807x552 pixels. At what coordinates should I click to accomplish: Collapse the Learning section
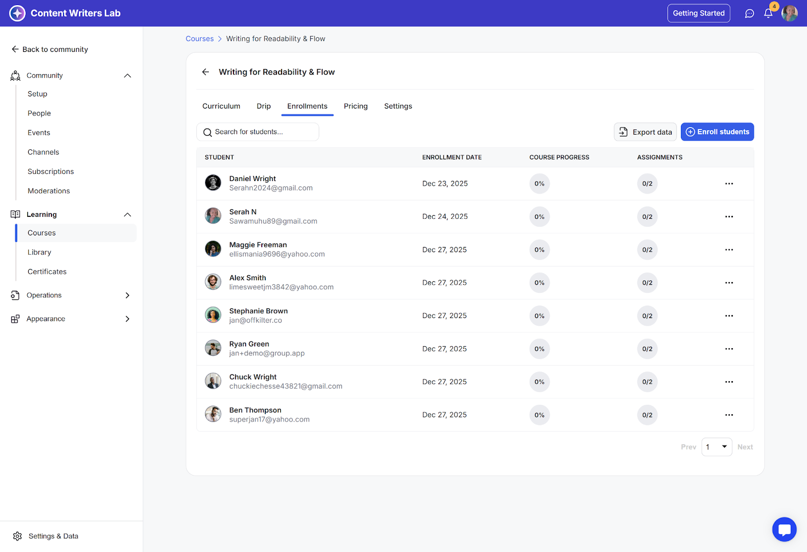[127, 215]
